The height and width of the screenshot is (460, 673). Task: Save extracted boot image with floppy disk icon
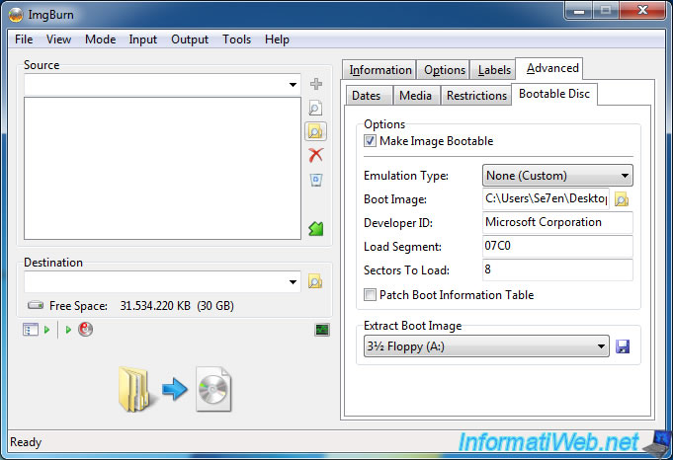click(x=623, y=346)
